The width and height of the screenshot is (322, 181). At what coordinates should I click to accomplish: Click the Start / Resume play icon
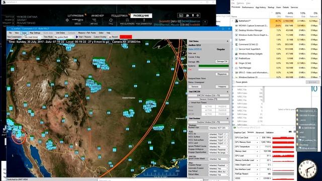click(x=77, y=37)
